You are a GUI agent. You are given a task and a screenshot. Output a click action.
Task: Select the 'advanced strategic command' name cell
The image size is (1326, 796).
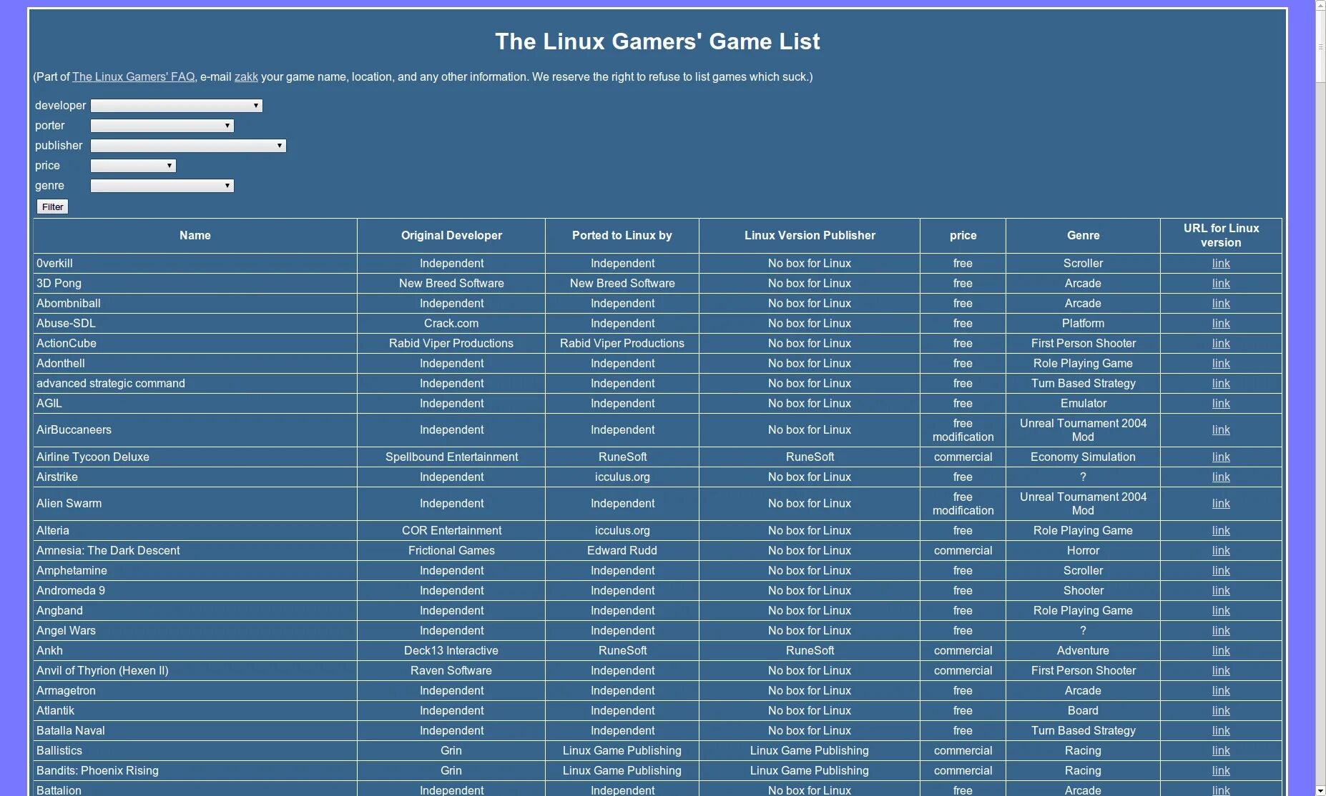[x=195, y=384]
